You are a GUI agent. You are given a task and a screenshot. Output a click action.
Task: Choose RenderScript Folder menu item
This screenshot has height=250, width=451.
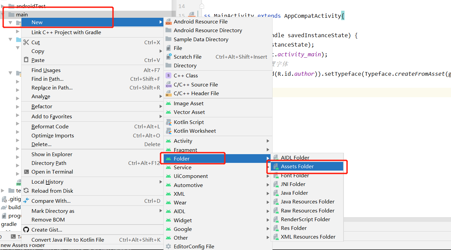[x=307, y=219]
